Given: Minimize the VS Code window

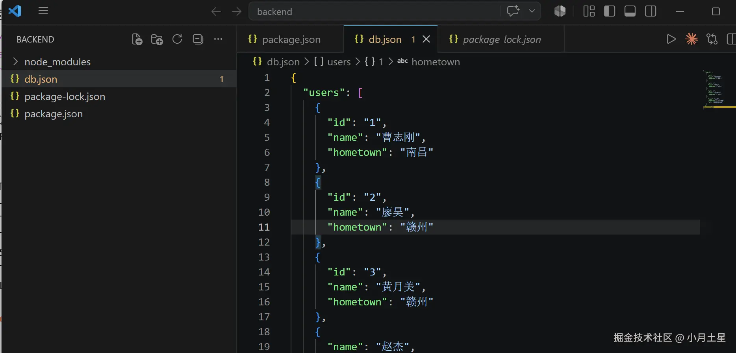Looking at the screenshot, I should (x=680, y=11).
